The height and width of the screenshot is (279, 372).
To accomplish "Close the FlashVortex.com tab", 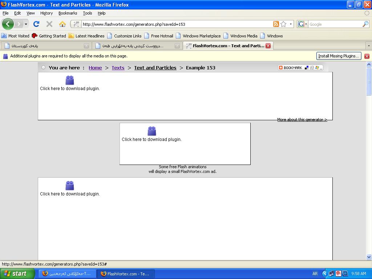I will pyautogui.click(x=268, y=46).
